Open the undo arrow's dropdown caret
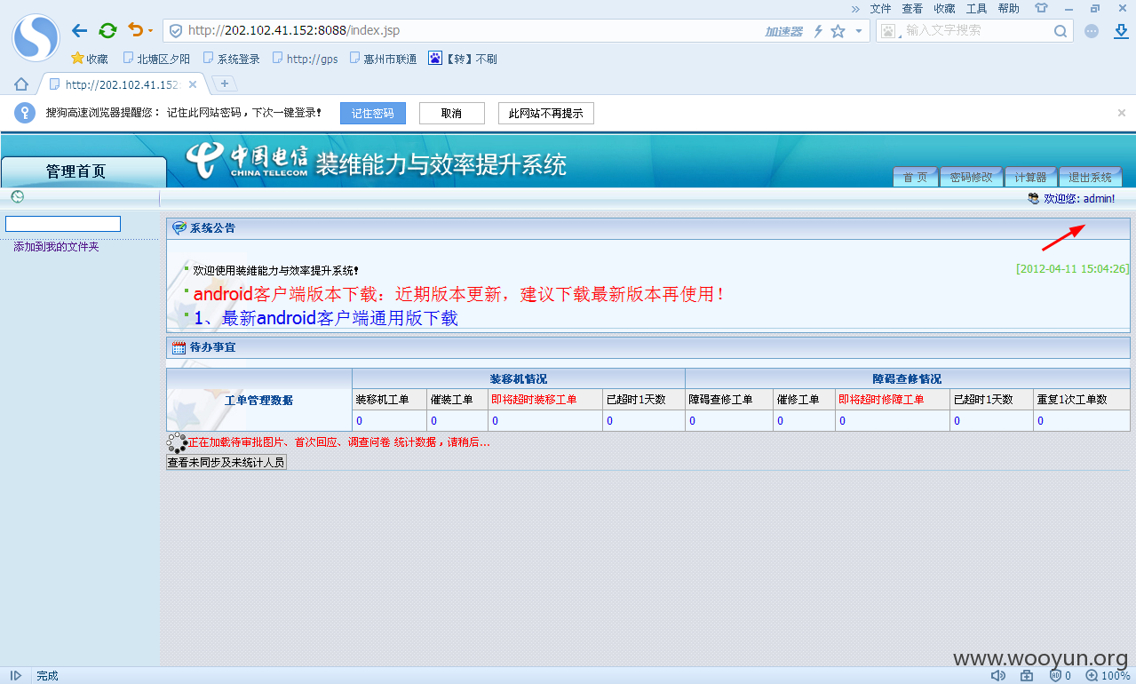Viewport: 1136px width, 684px height. point(150,31)
